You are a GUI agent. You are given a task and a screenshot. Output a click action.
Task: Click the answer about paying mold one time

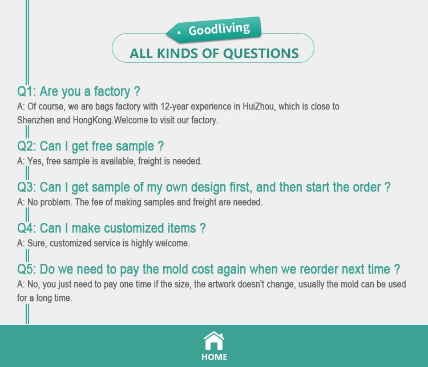pyautogui.click(x=212, y=284)
